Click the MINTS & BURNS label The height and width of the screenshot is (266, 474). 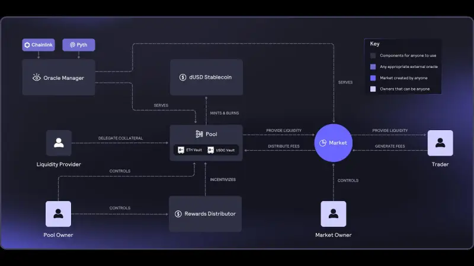[225, 113]
